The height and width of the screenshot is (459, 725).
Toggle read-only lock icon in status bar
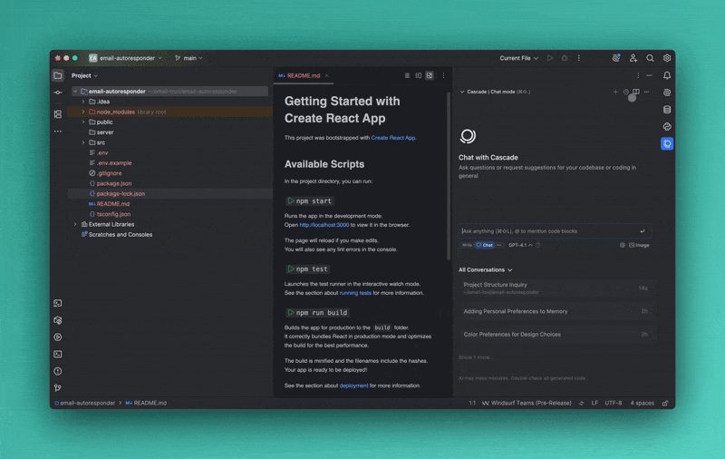coord(665,403)
